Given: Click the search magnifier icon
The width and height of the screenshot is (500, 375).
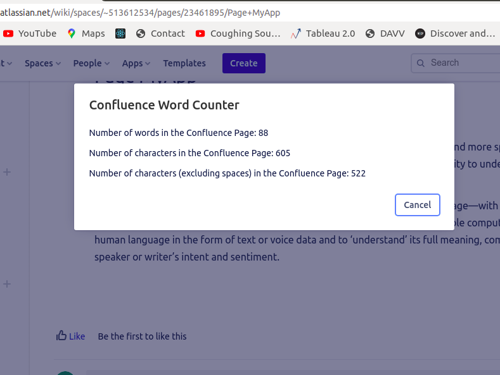Looking at the screenshot, I should coord(421,63).
